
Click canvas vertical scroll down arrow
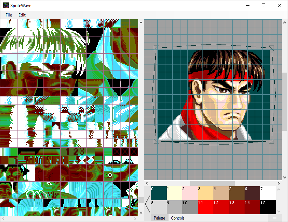tap(285, 177)
